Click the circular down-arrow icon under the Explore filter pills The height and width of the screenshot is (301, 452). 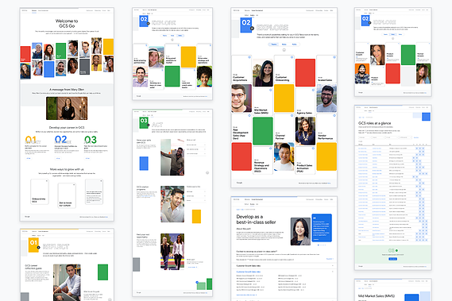pos(284,50)
